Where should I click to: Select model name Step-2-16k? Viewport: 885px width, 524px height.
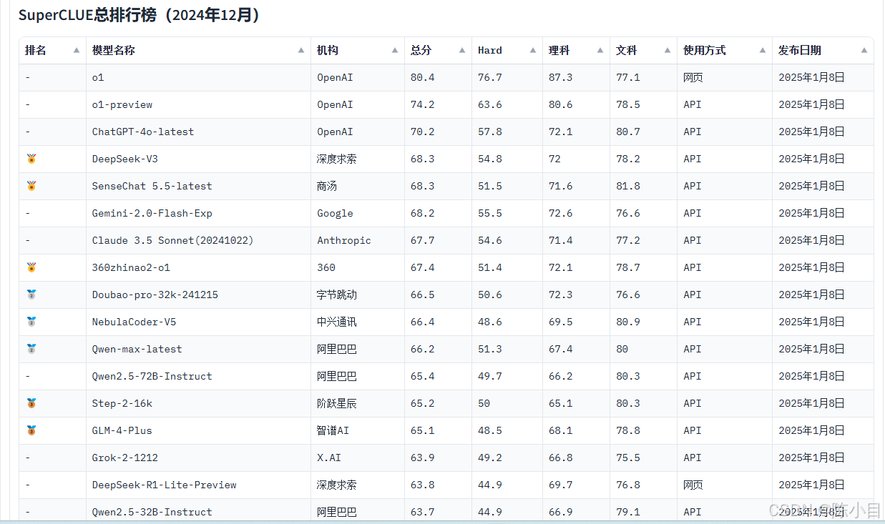pyautogui.click(x=122, y=403)
